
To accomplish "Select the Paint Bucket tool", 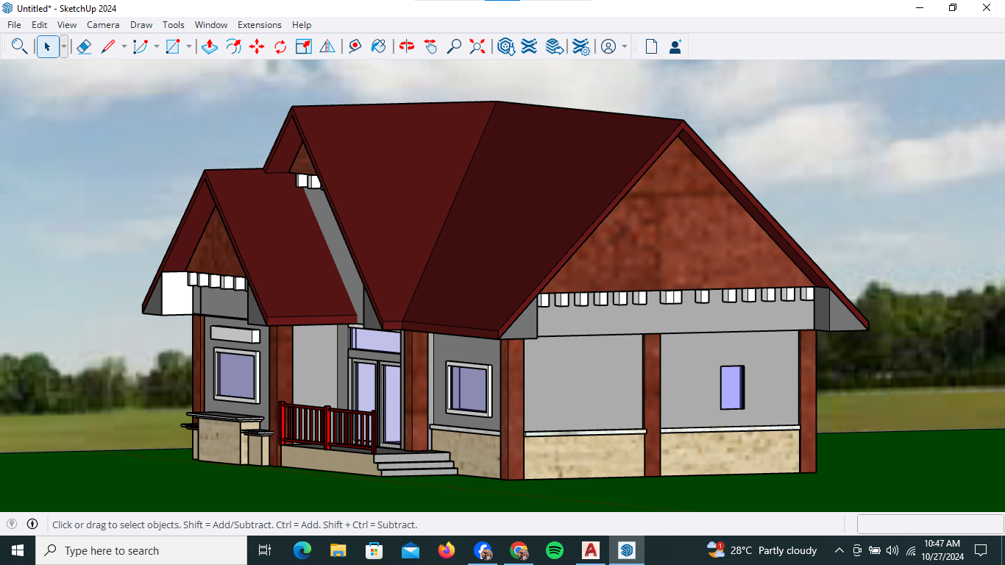I will 379,46.
